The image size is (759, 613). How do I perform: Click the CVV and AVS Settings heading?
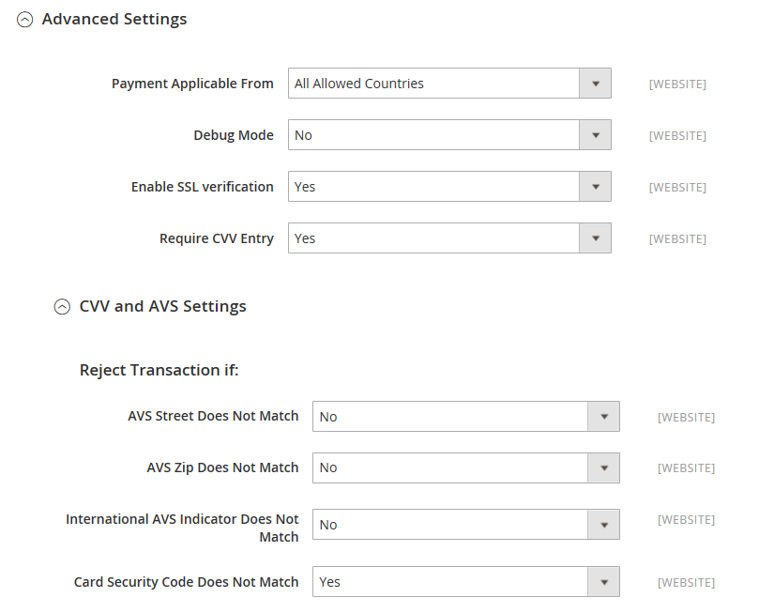(x=162, y=306)
